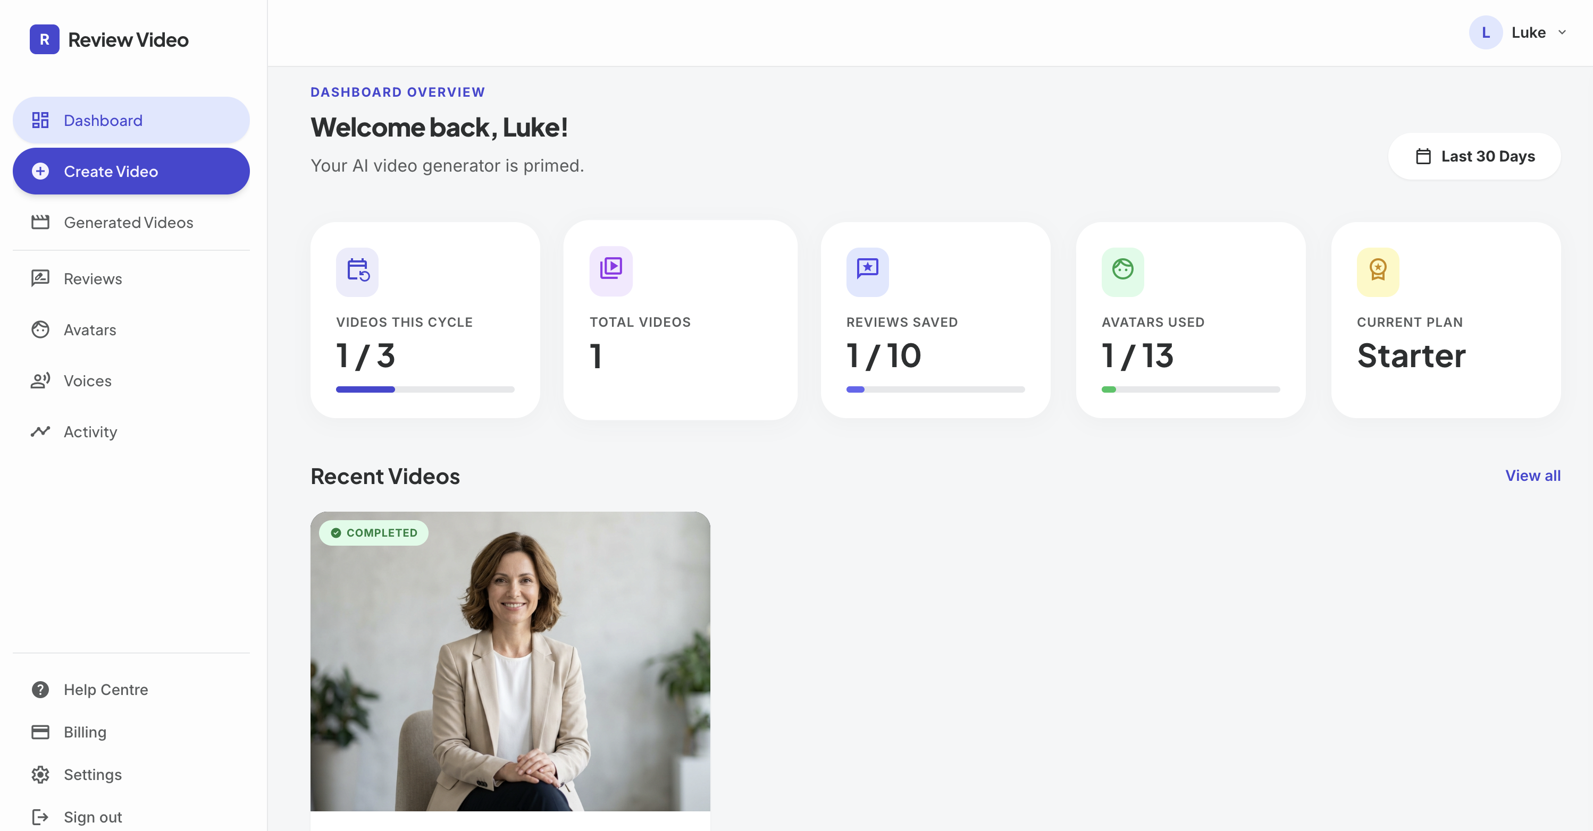The width and height of the screenshot is (1593, 831).
Task: Click the calendar icon beside Last 30 Days
Action: coord(1423,156)
